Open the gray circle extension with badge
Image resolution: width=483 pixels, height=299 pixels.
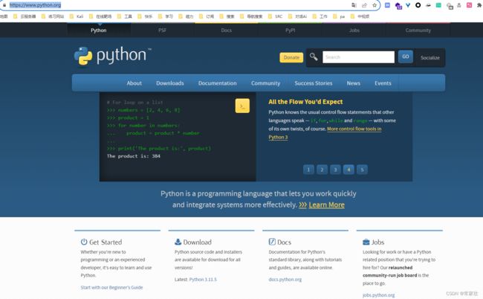450,6
